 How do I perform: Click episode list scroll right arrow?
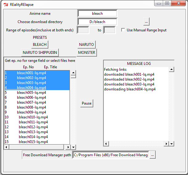click(x=68, y=147)
